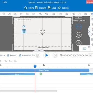
Task: Undo the last action
Action: tap(74, 14)
